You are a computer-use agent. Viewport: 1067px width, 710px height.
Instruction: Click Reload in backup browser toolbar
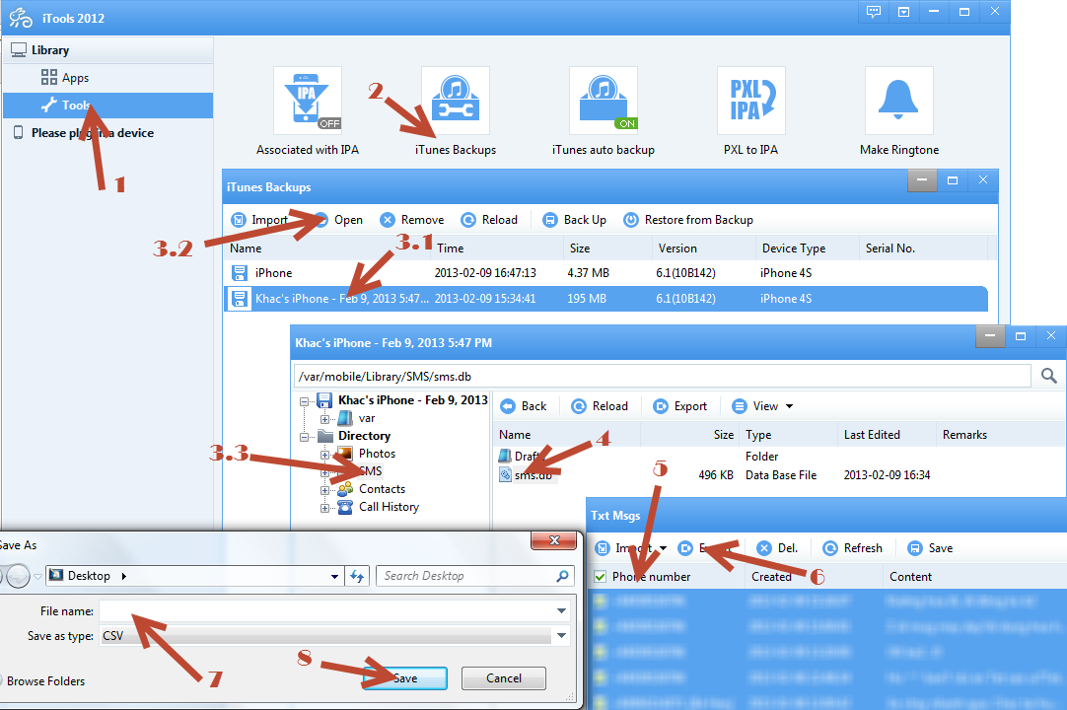(600, 406)
